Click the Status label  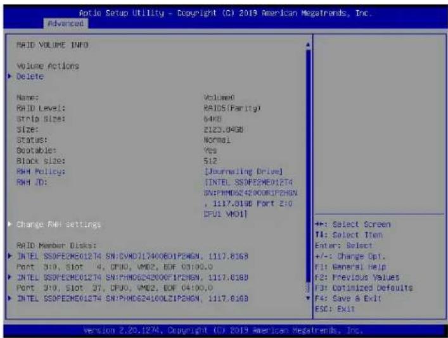32,140
